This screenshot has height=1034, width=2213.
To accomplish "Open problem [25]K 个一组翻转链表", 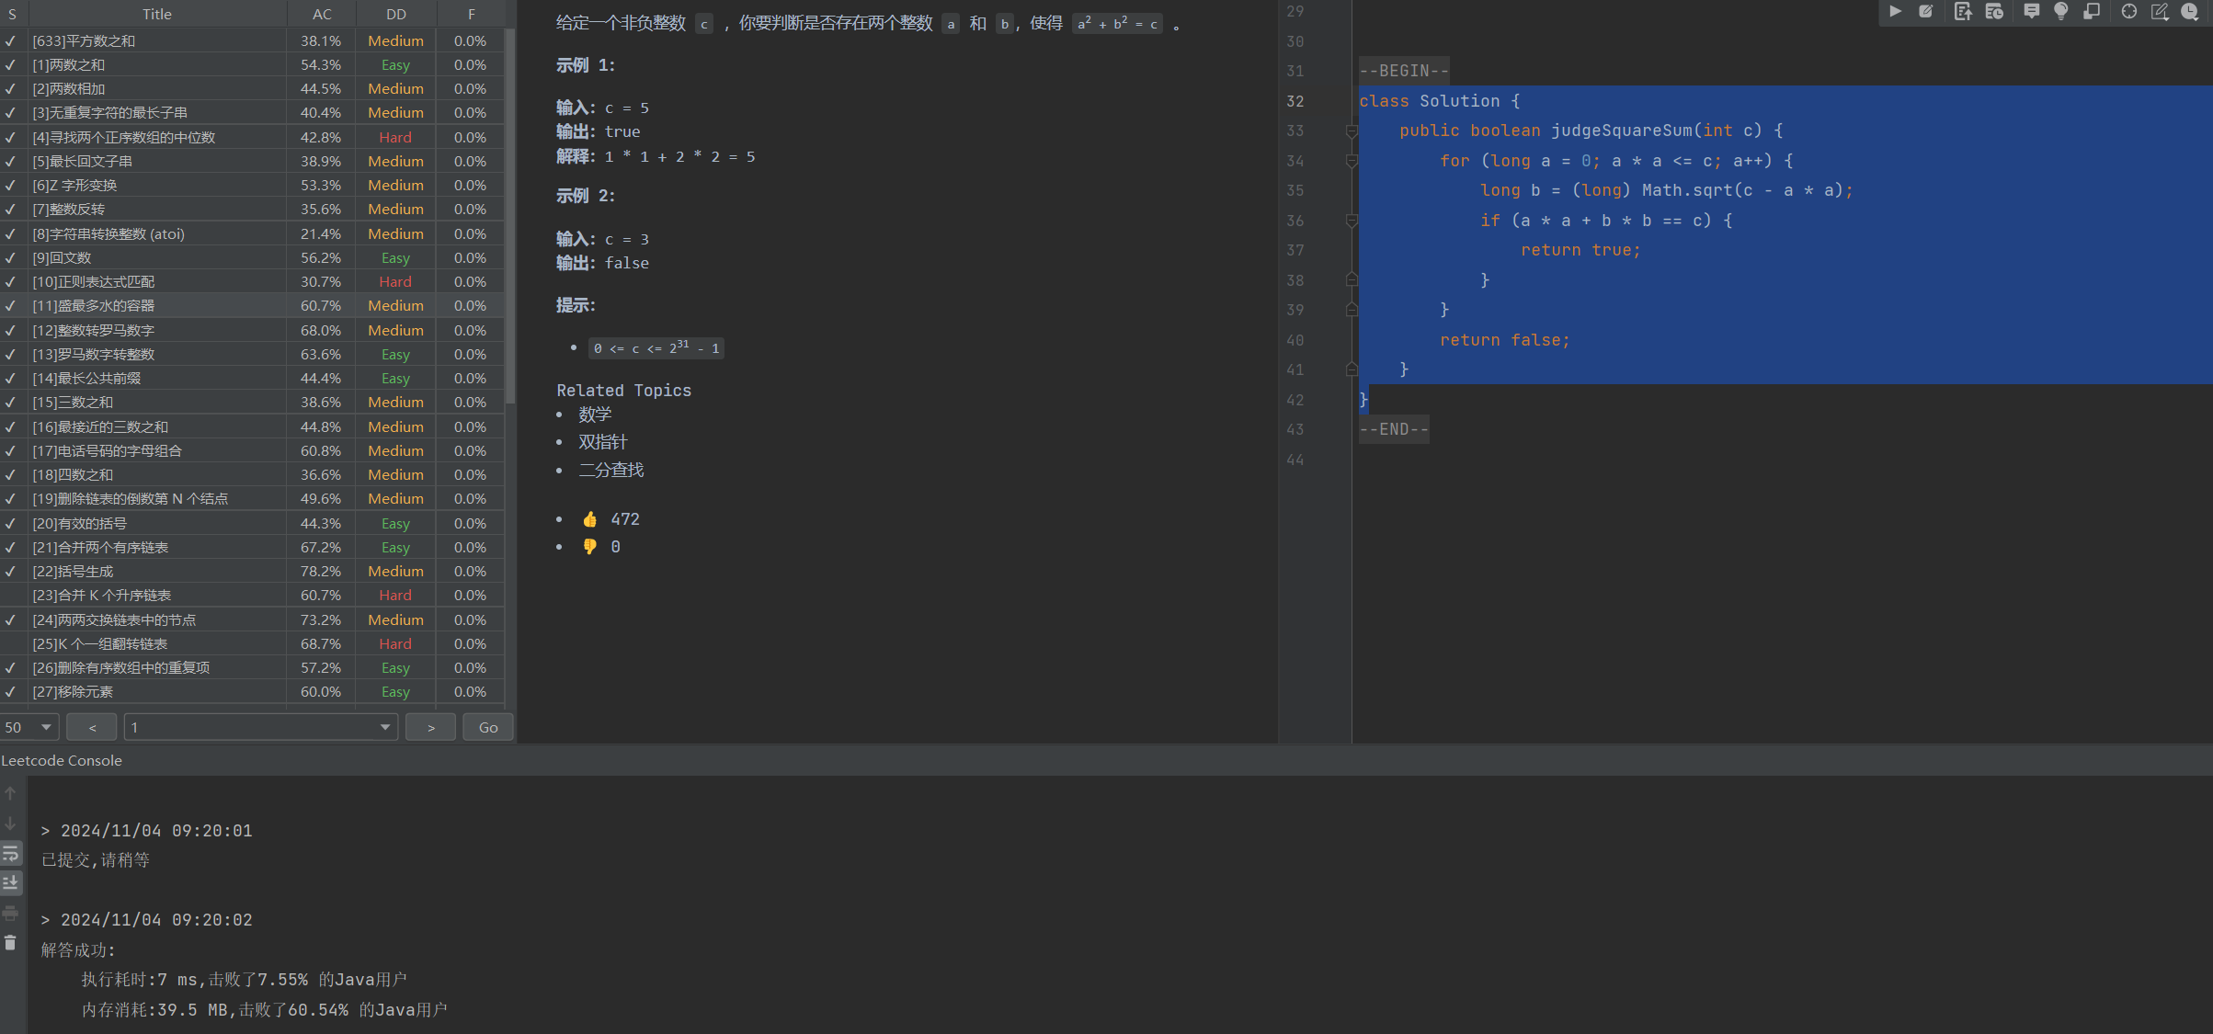I will click(x=99, y=643).
